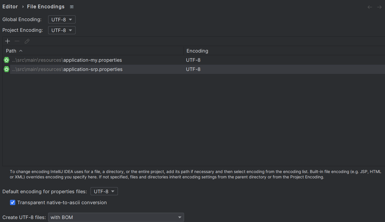Sort the table by Path column header
The height and width of the screenshot is (222, 385).
pyautogui.click(x=11, y=51)
